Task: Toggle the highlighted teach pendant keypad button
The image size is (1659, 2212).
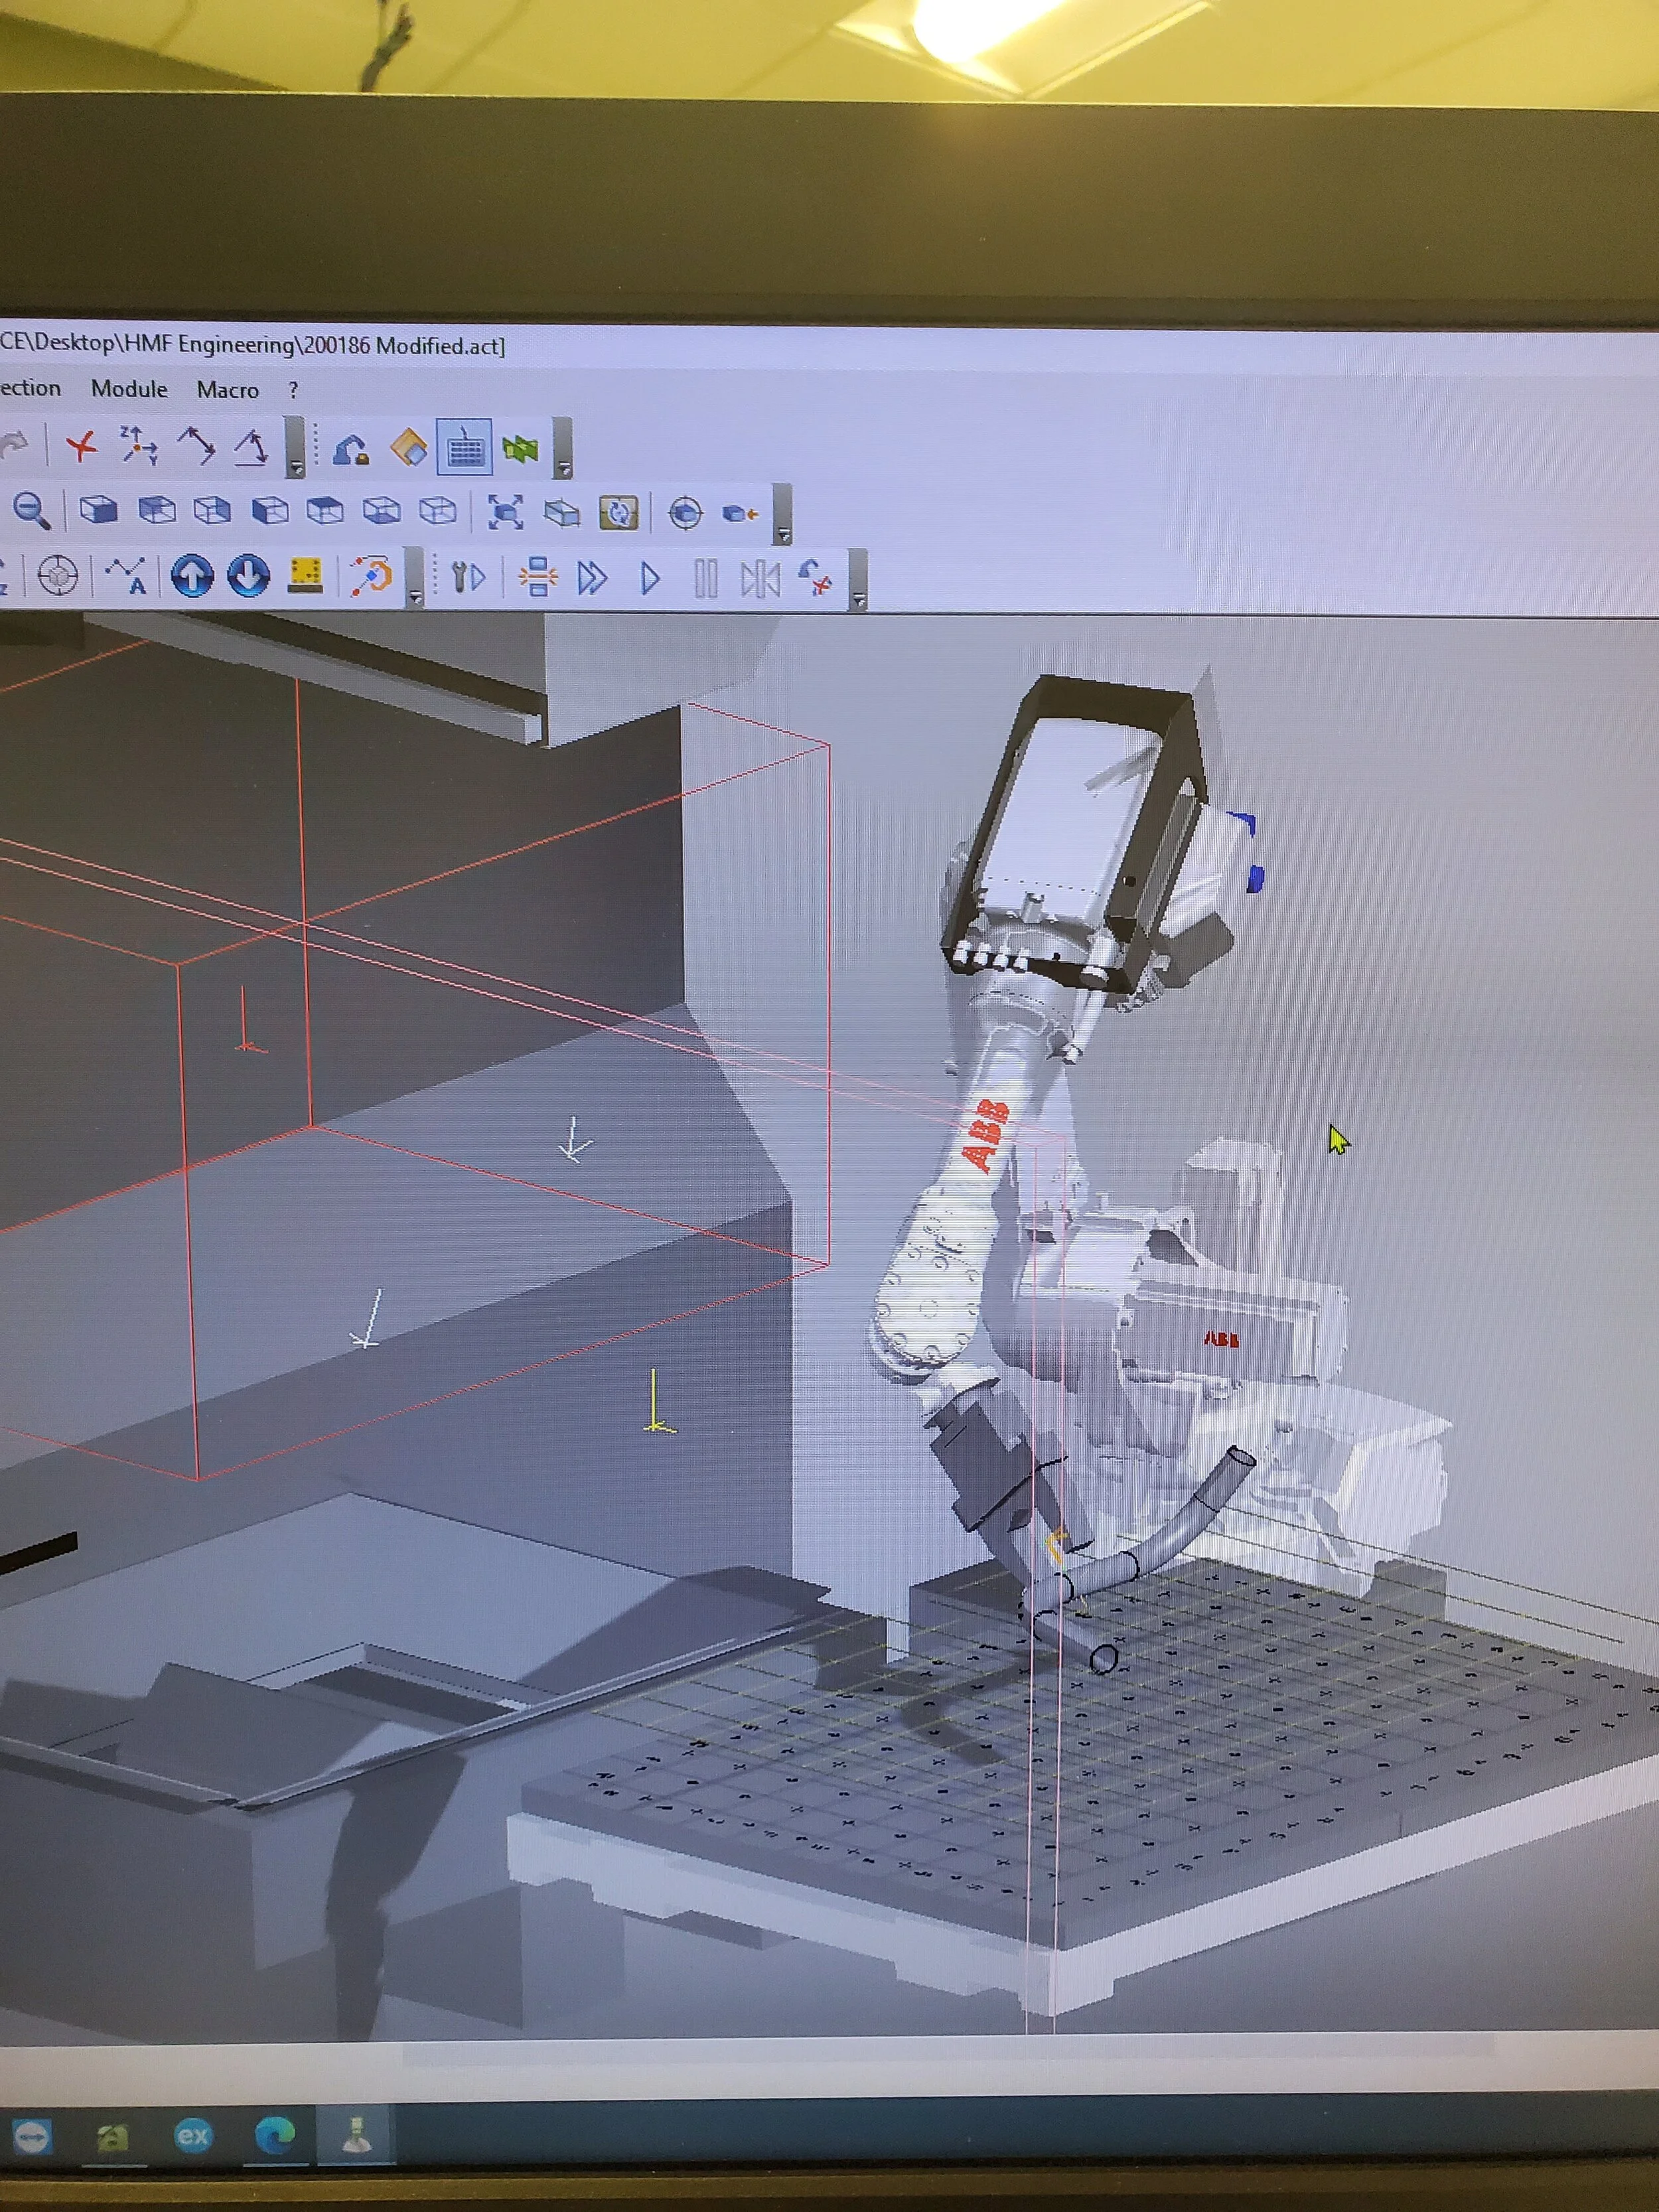Action: tap(464, 448)
